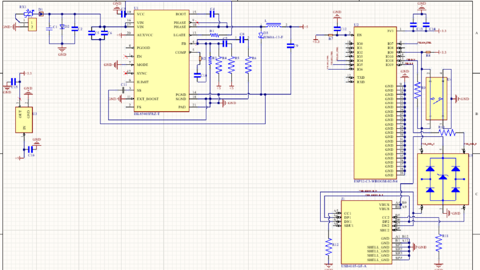Select resistor R4
The height and width of the screenshot is (270, 480).
[x=219, y=65]
